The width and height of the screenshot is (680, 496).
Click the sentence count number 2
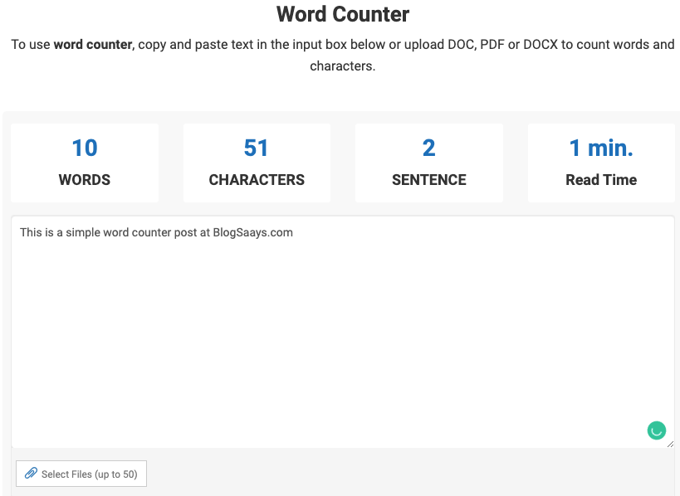pyautogui.click(x=428, y=148)
